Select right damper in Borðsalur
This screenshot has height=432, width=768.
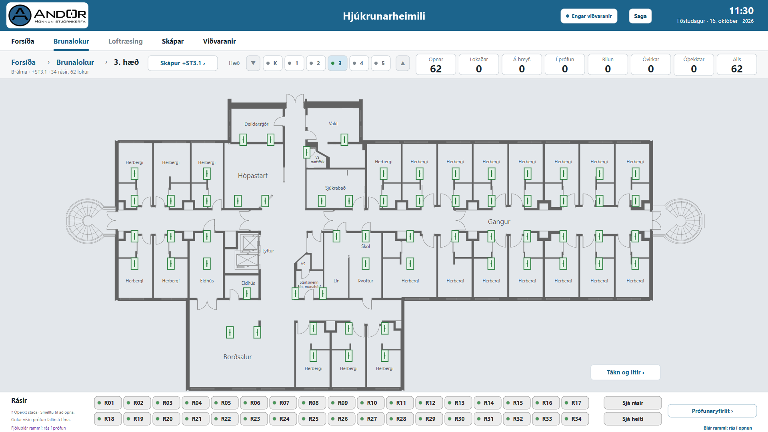(257, 332)
